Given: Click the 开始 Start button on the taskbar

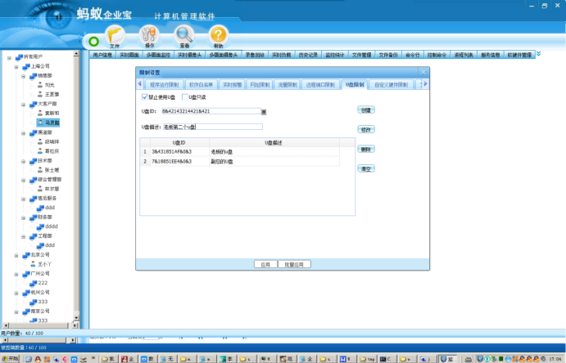Looking at the screenshot, I should click(10, 358).
